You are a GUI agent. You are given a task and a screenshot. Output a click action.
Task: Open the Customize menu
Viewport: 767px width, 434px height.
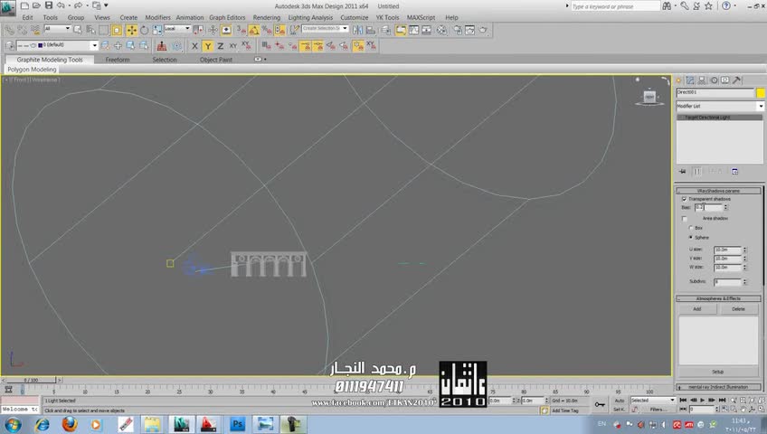[x=355, y=17]
